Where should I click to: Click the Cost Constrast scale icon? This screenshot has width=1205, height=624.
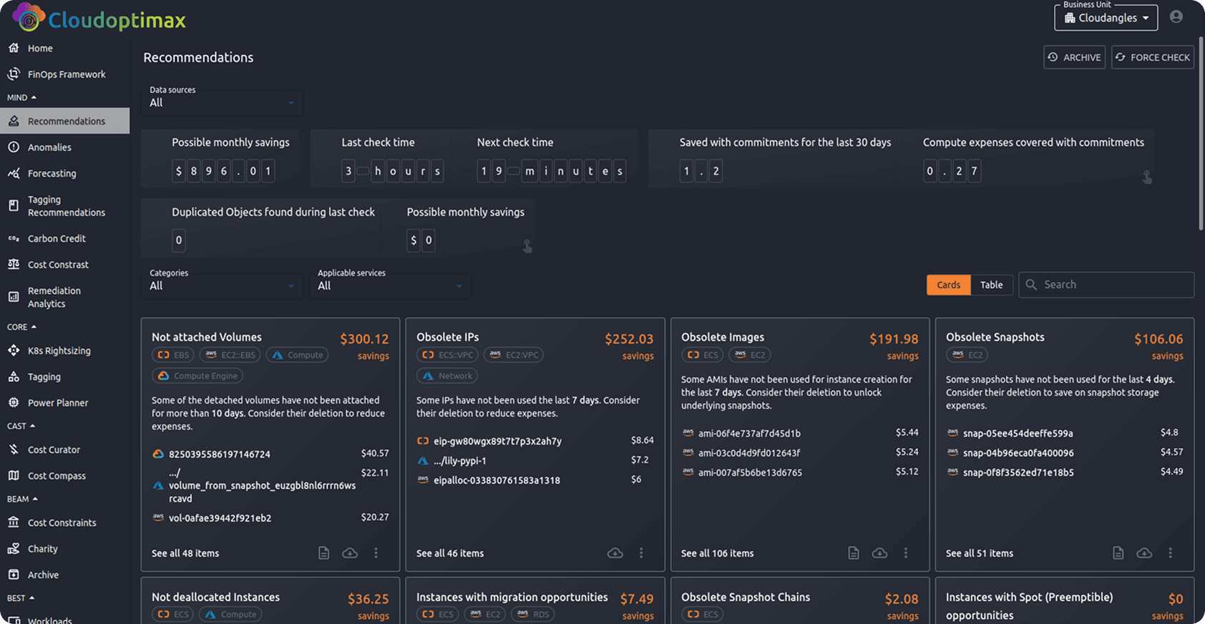14,264
